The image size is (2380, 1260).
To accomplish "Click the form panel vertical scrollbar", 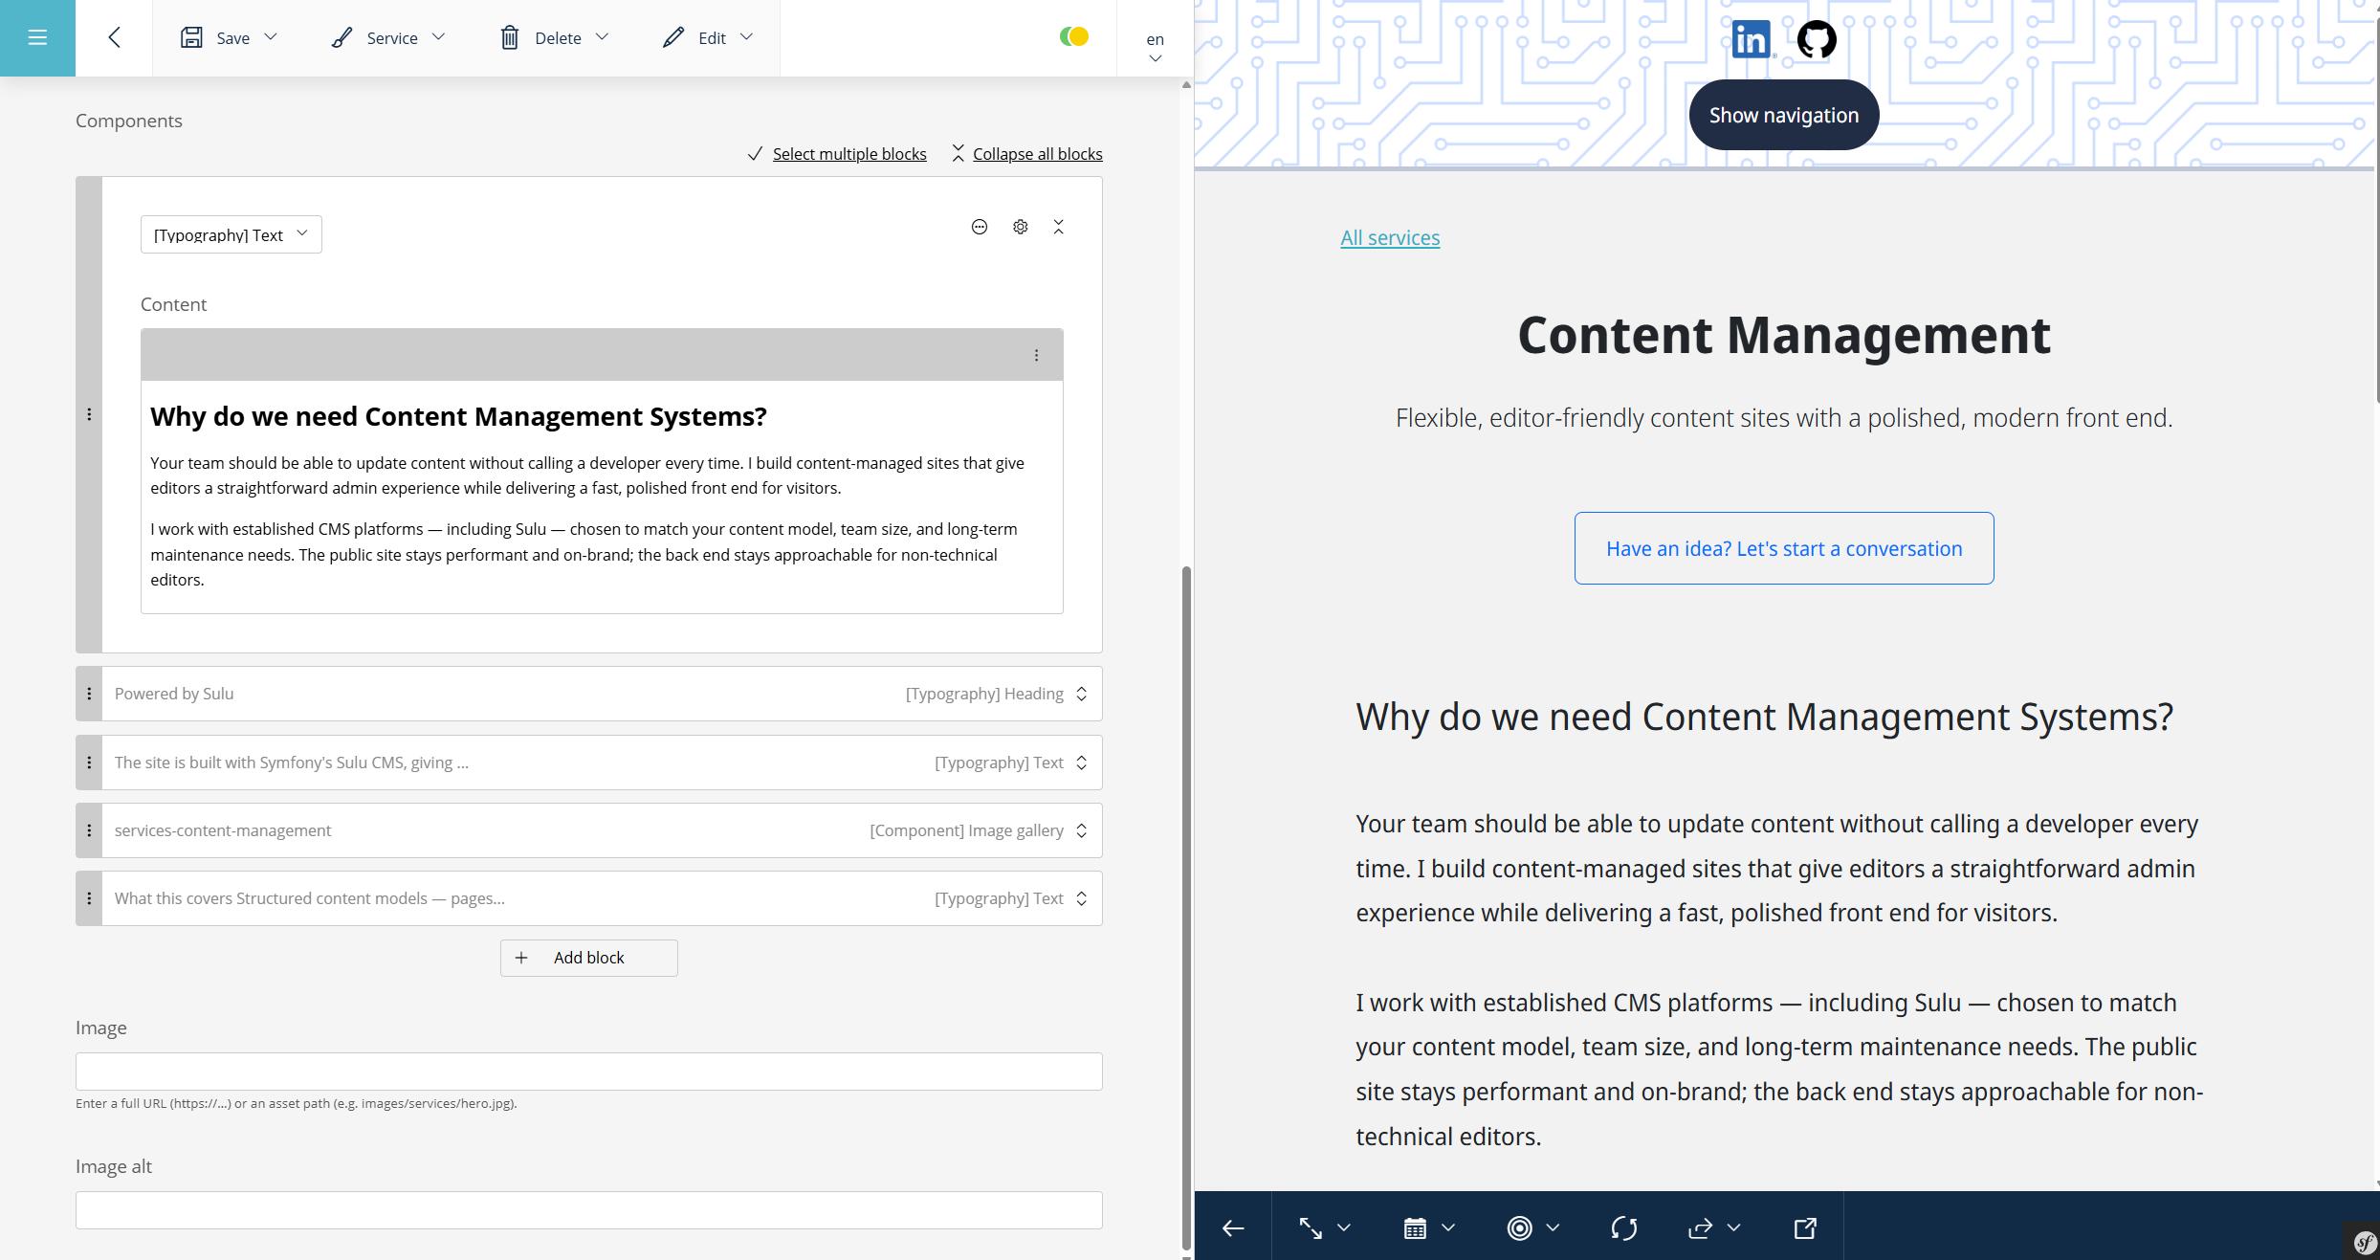I will [x=1186, y=907].
